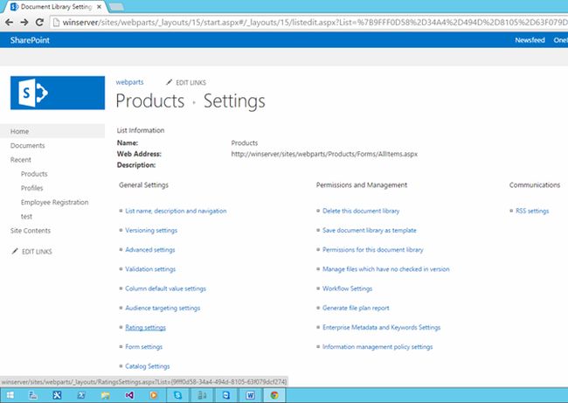Click Delete this document library
568x403 pixels.
(x=361, y=211)
